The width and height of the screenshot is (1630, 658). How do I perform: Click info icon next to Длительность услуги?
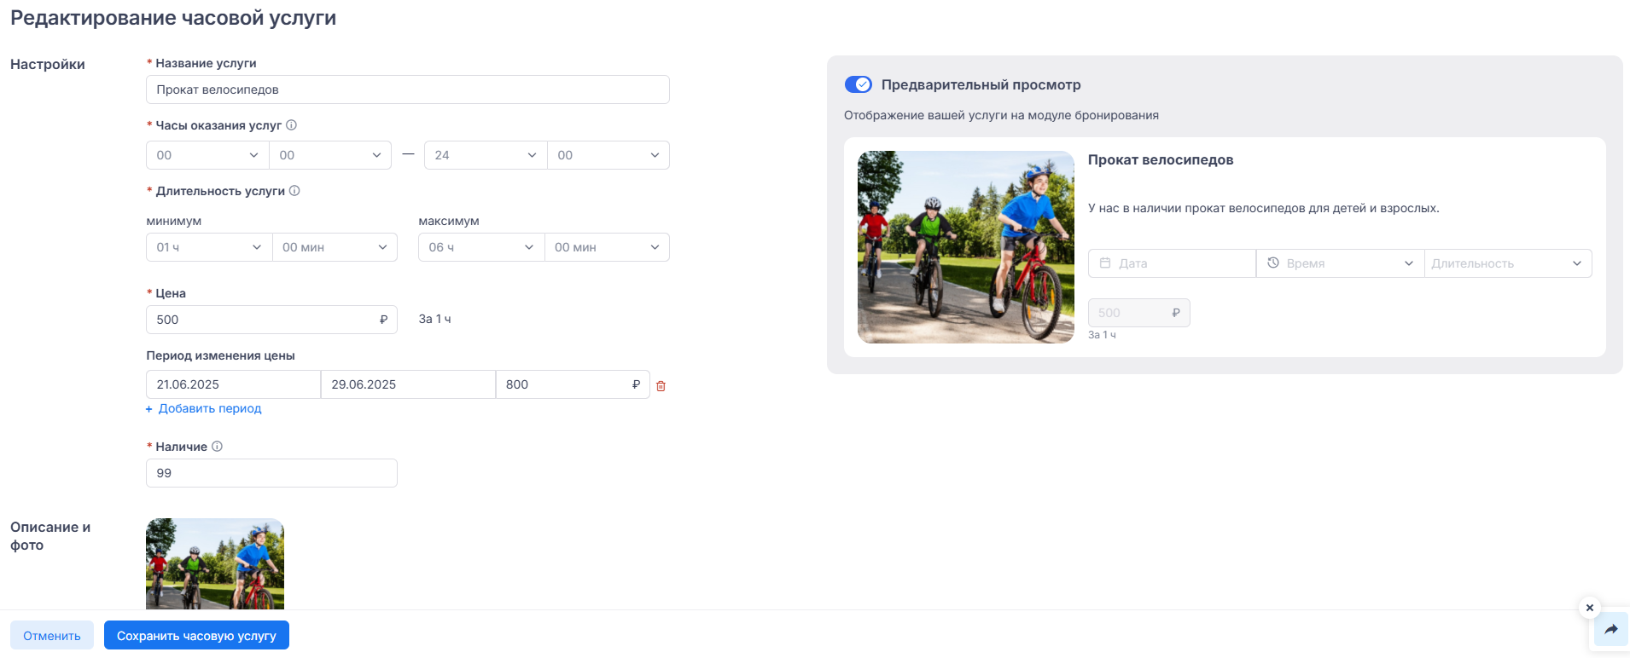[x=294, y=191]
